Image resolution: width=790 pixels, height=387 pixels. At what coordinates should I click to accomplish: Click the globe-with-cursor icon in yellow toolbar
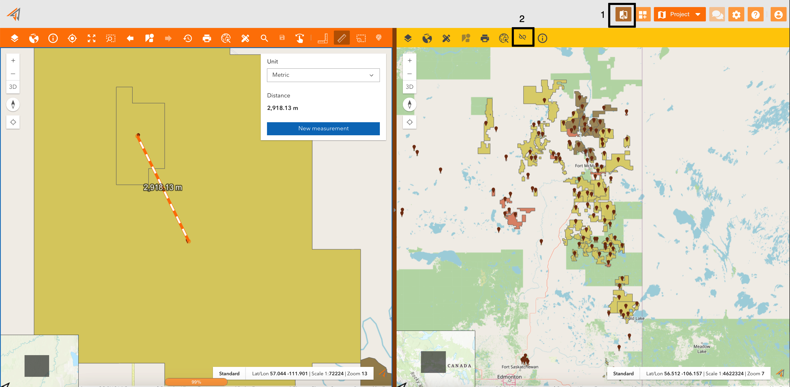click(x=504, y=38)
